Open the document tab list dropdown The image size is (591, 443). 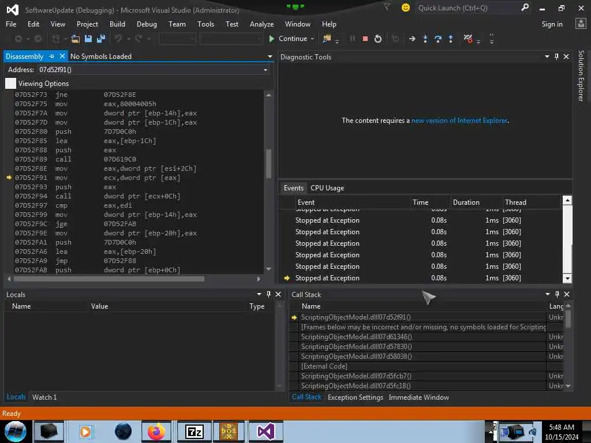coord(270,56)
